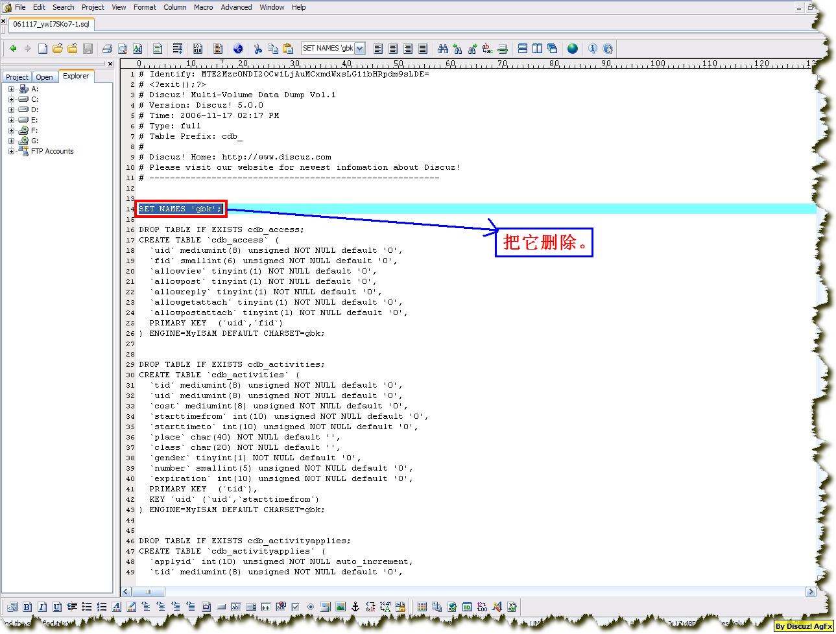Insert HTML anchor icon in bottom toolbar

pyautogui.click(x=355, y=607)
